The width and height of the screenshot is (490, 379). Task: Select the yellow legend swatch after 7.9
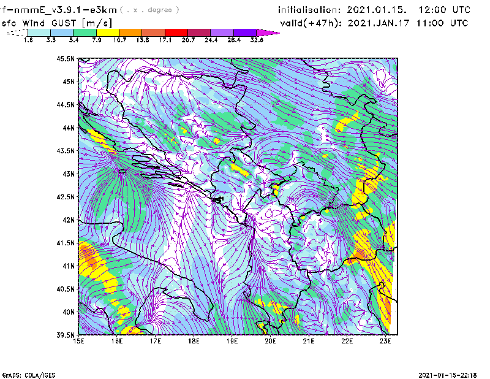click(108, 33)
